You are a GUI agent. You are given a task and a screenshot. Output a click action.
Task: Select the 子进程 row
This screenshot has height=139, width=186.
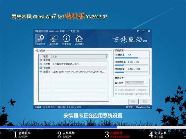pos(73,68)
